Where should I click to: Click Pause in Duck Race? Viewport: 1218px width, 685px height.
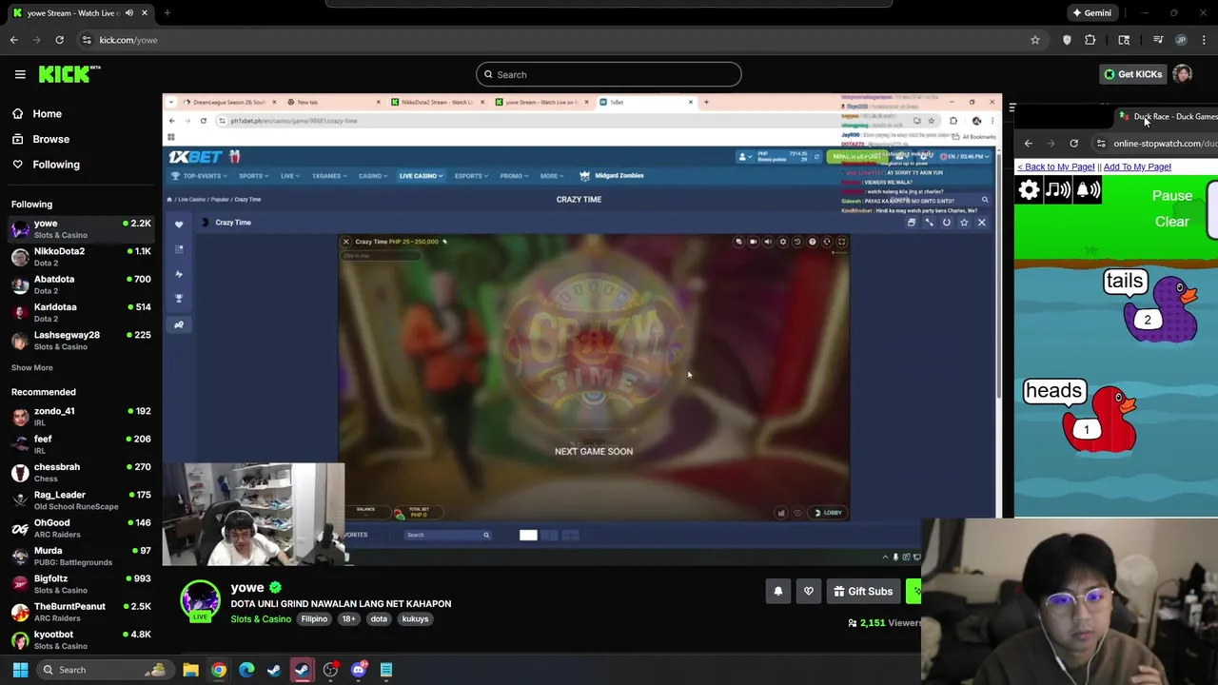[x=1172, y=196]
